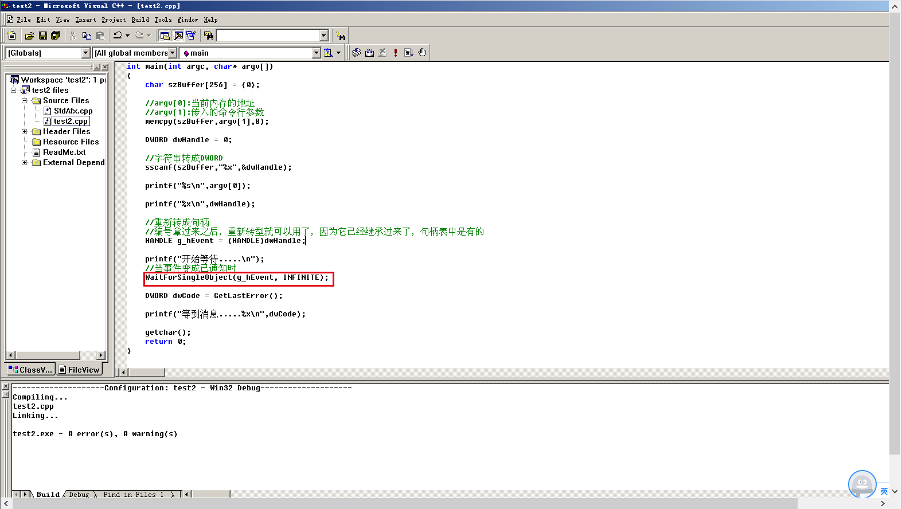Click the Window List icon
The height and width of the screenshot is (509, 902).
pyautogui.click(x=191, y=36)
